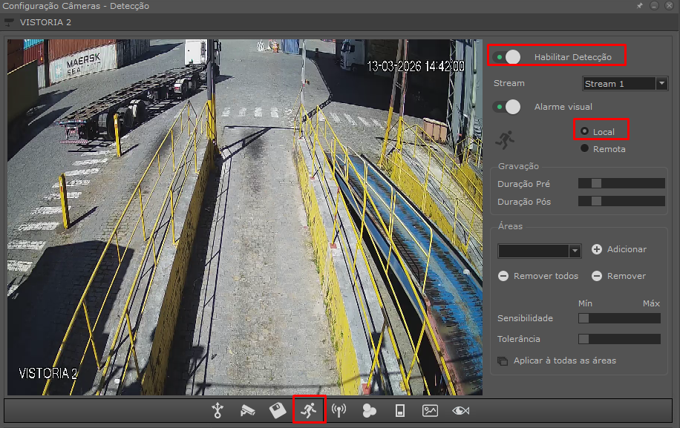Open the Stream 1 dropdown
Screen dimensions: 680x428
(624, 84)
